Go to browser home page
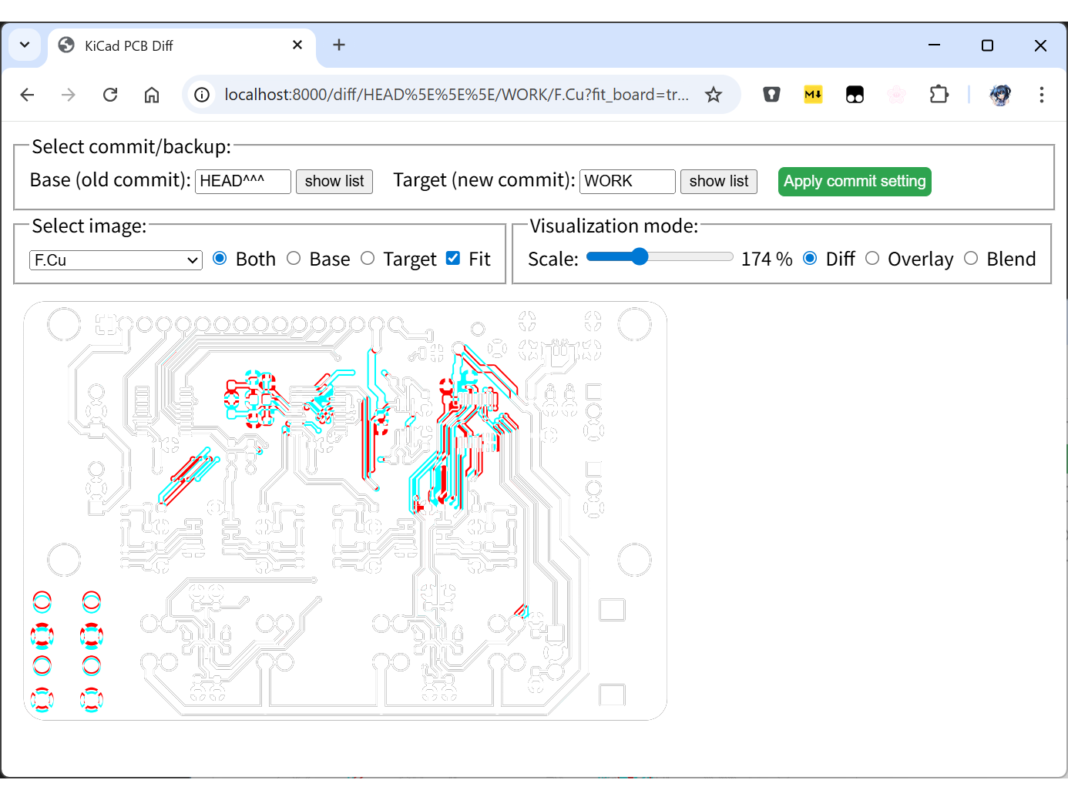The image size is (1068, 800). click(152, 95)
